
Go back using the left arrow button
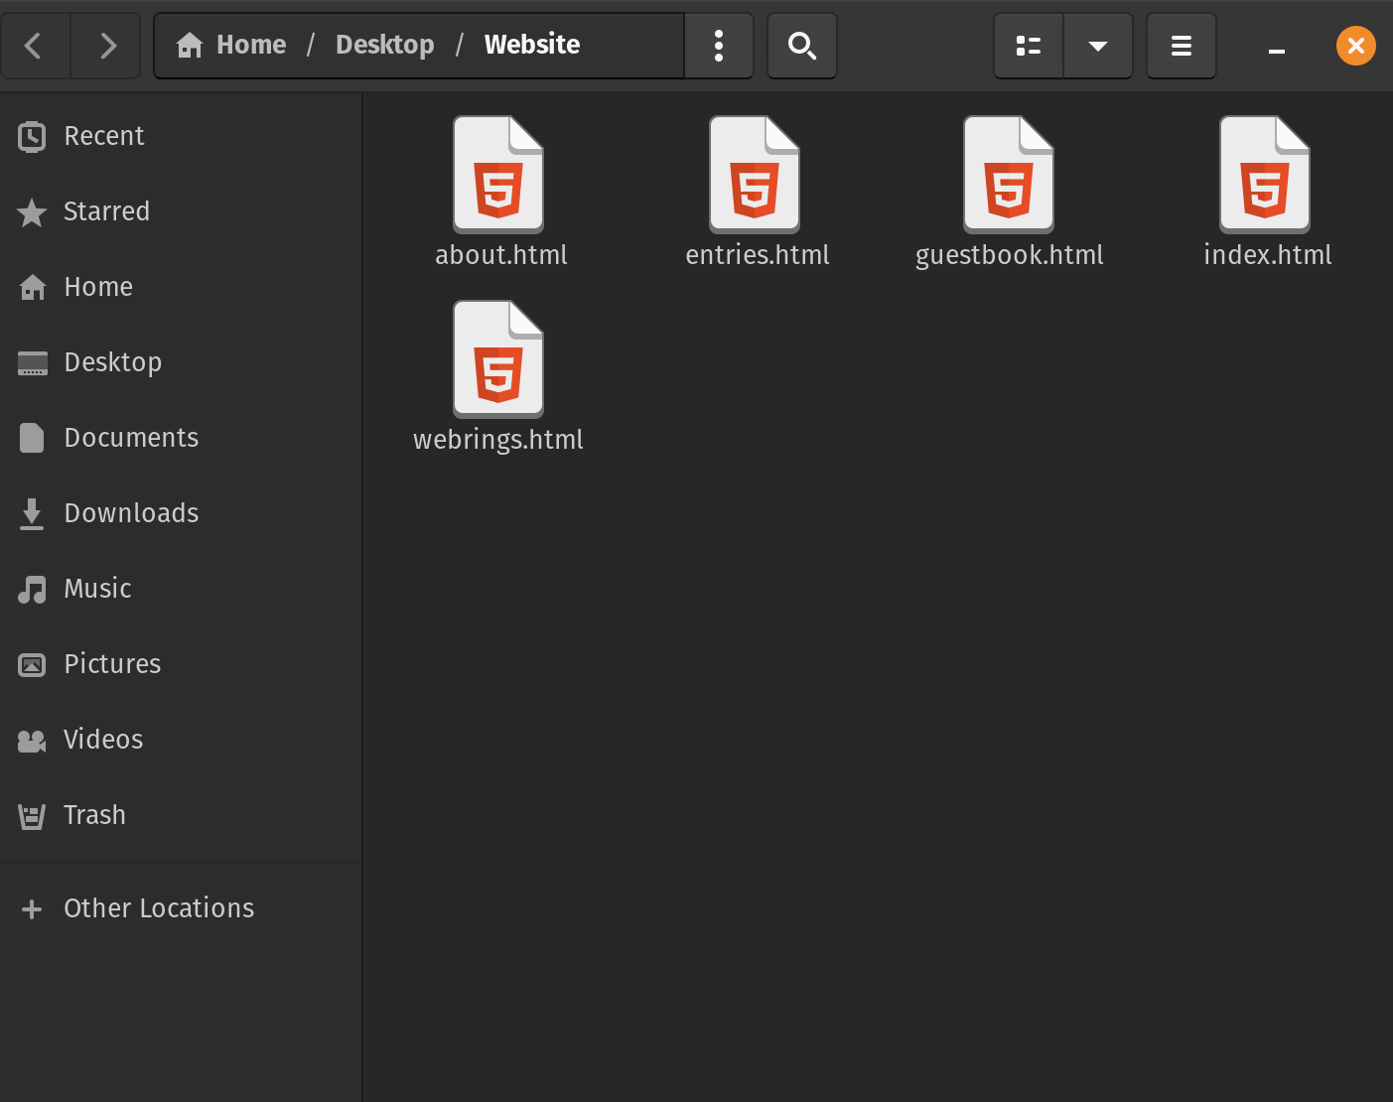(x=34, y=46)
